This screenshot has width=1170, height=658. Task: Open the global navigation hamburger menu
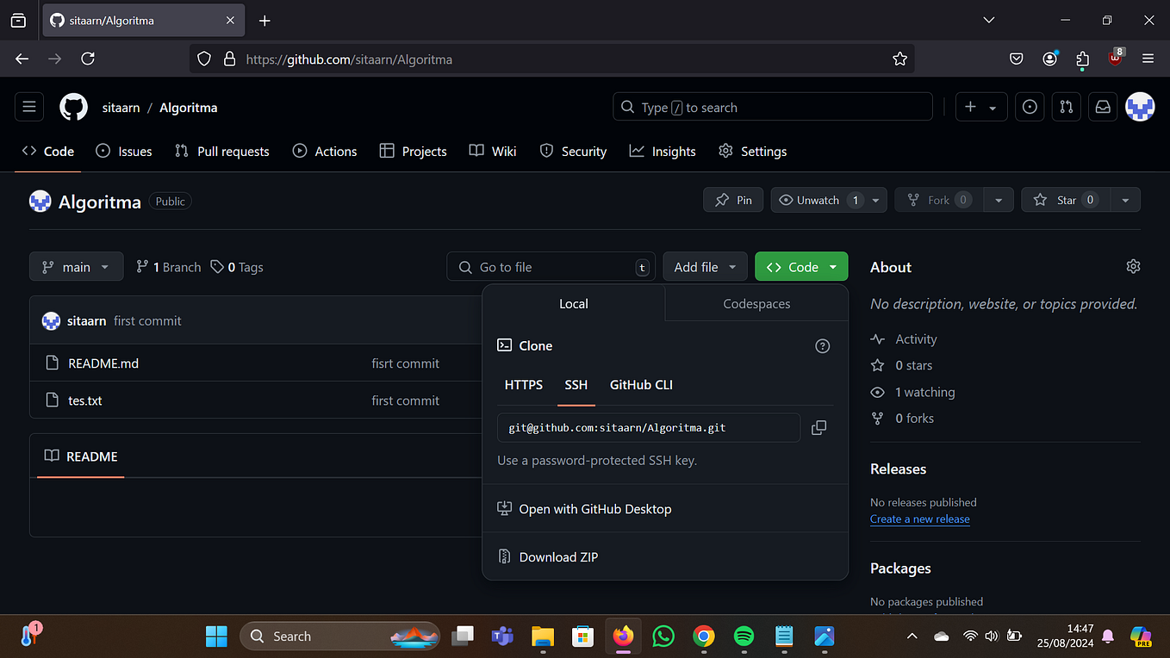point(28,106)
